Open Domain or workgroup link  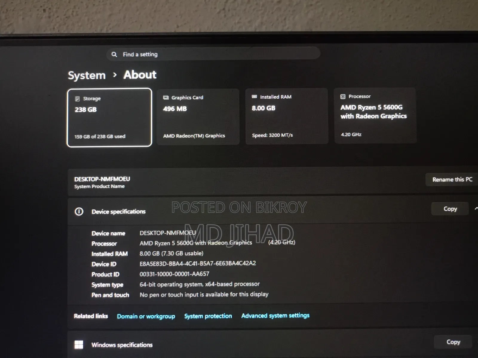pos(146,316)
